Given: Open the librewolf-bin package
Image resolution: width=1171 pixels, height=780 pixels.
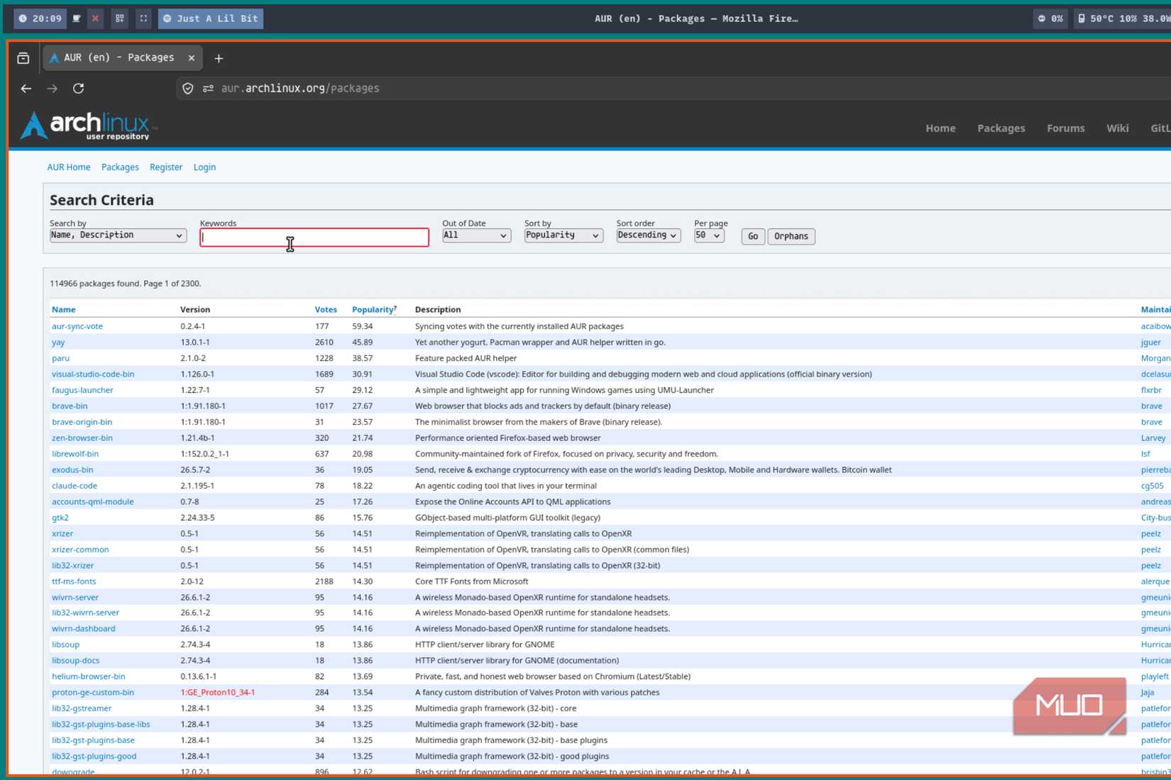Looking at the screenshot, I should point(75,454).
